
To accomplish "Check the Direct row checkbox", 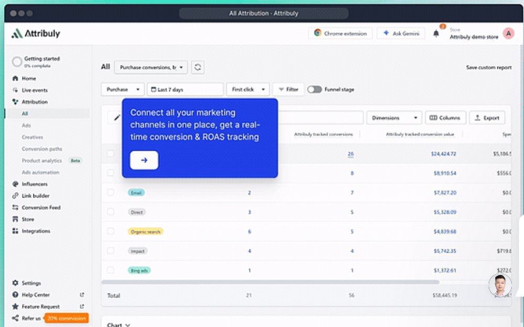I will [x=111, y=212].
